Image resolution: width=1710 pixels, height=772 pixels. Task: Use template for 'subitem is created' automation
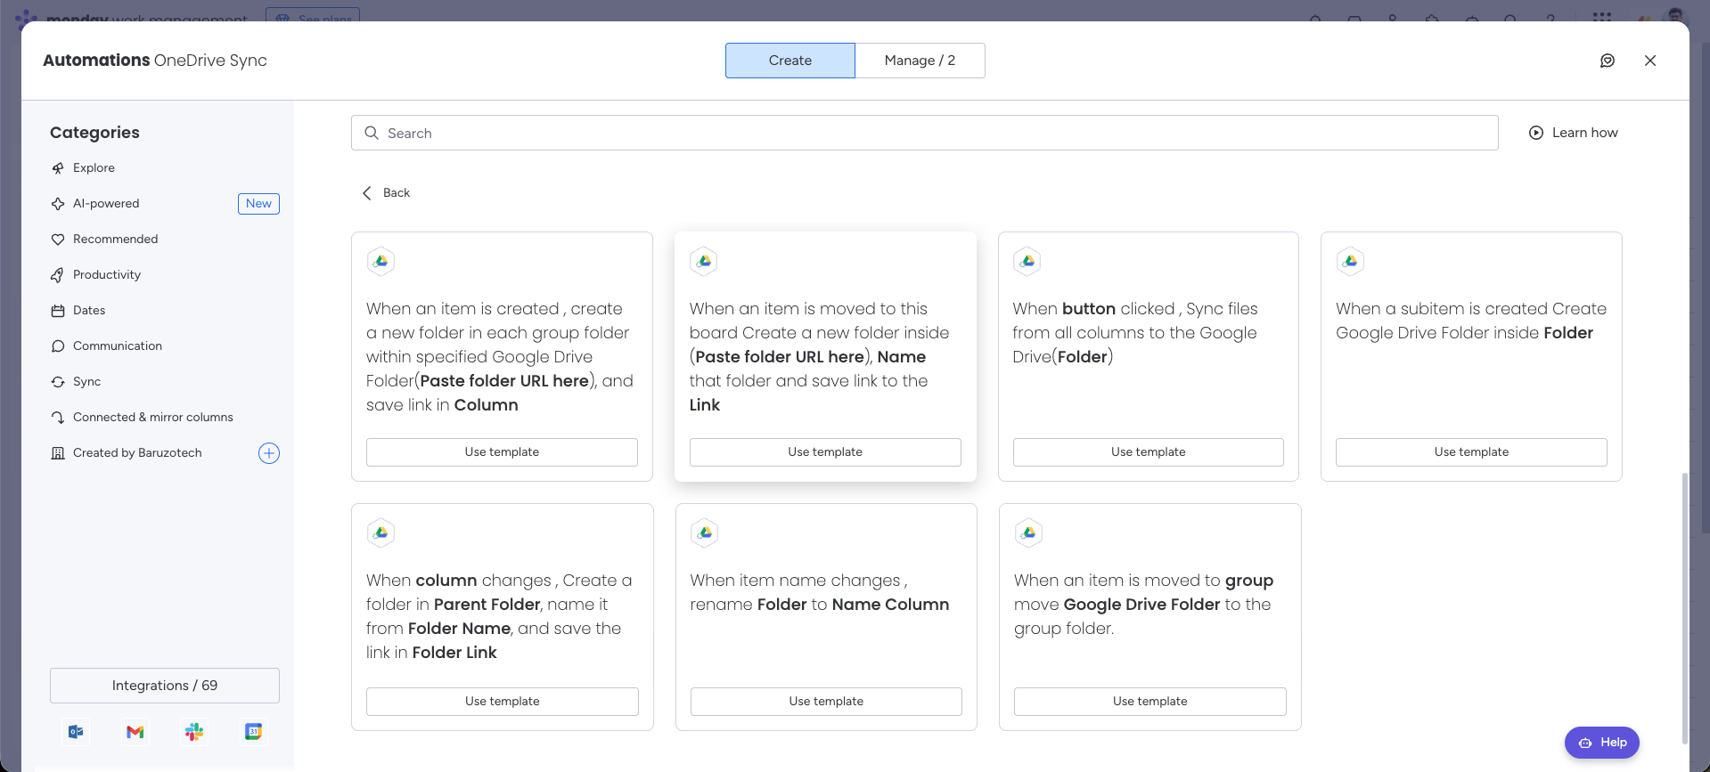pyautogui.click(x=1471, y=452)
